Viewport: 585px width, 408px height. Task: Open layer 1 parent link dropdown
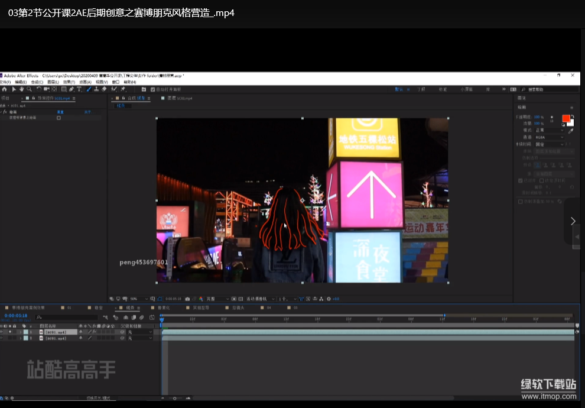140,332
